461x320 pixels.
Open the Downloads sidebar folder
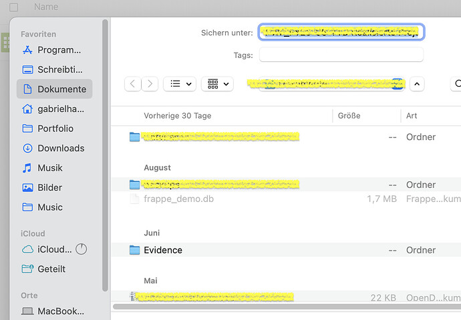(x=60, y=148)
